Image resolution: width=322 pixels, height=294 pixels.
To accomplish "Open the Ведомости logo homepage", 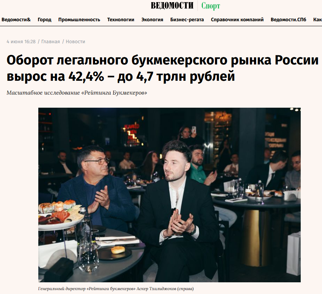I will tap(172, 6).
